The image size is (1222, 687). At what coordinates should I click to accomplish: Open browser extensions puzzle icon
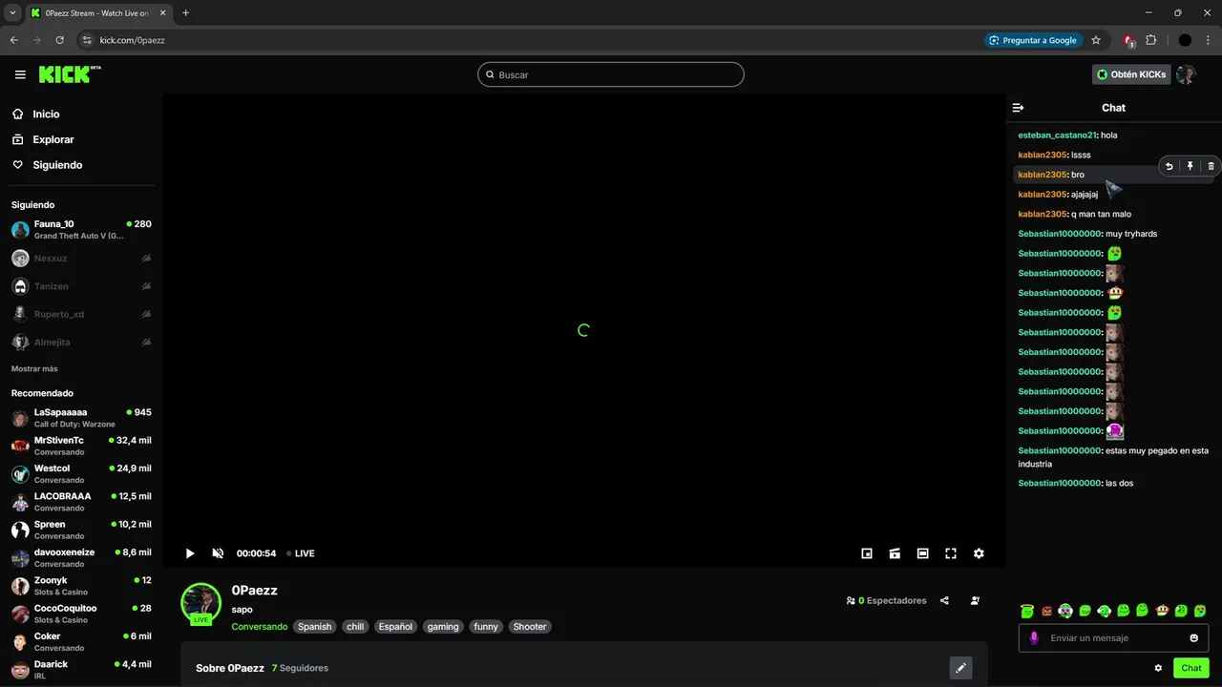[1150, 40]
